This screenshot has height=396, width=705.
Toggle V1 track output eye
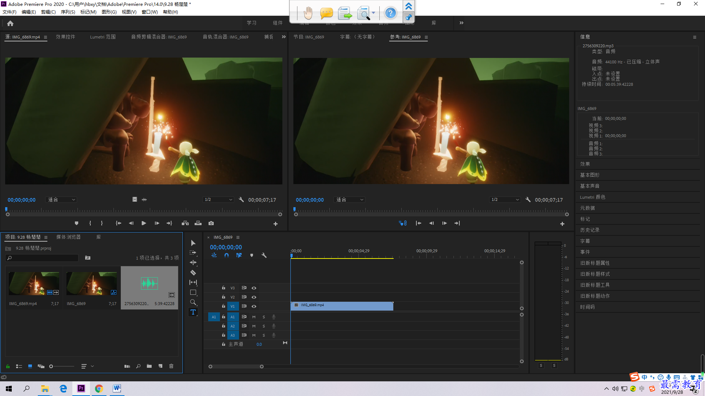point(254,307)
